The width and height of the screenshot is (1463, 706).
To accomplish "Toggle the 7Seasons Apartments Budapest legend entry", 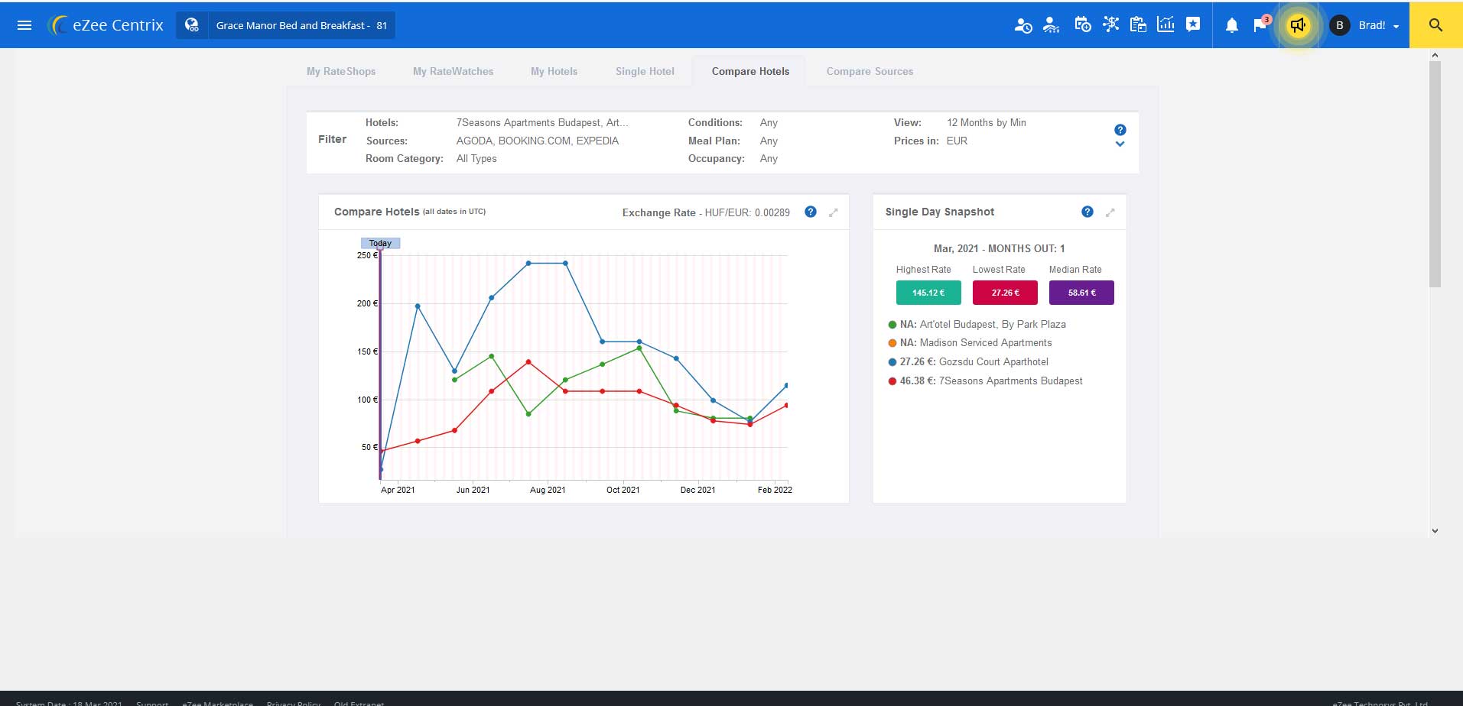I will (985, 381).
